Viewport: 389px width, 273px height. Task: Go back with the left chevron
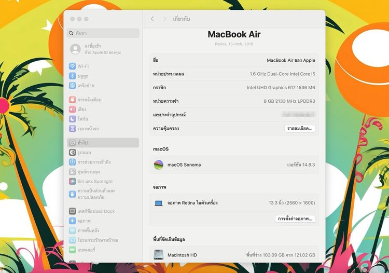tap(152, 19)
